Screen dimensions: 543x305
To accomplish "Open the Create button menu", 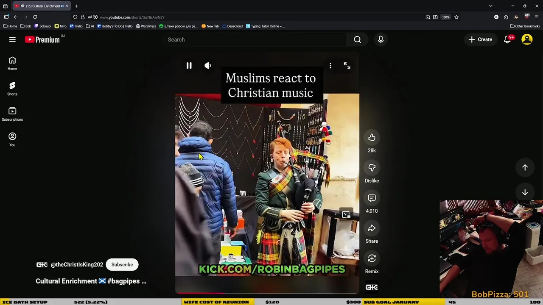I will pos(480,39).
